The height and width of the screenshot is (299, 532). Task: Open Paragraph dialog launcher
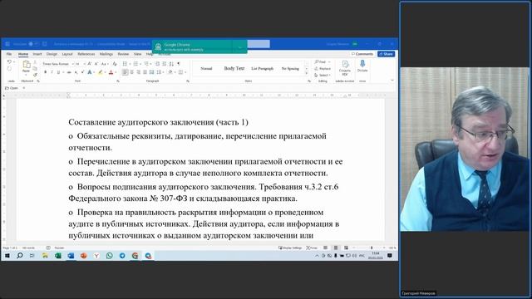click(x=188, y=81)
